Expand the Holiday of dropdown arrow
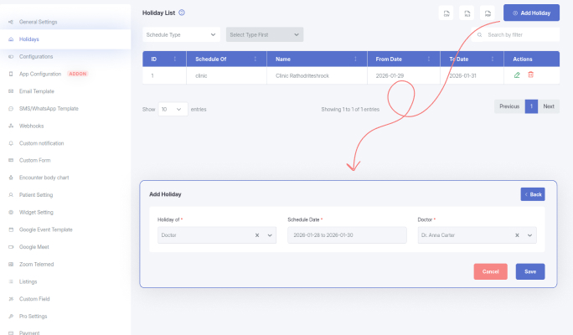The height and width of the screenshot is (335, 573). (x=270, y=235)
